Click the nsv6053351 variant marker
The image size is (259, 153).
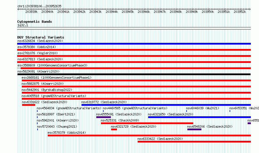(x=230, y=111)
